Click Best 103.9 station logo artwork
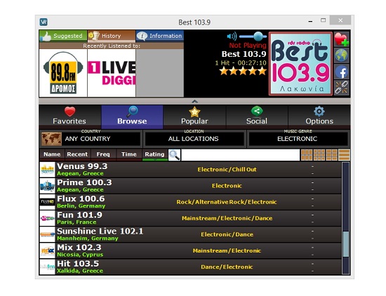386x296 pixels. (300, 64)
